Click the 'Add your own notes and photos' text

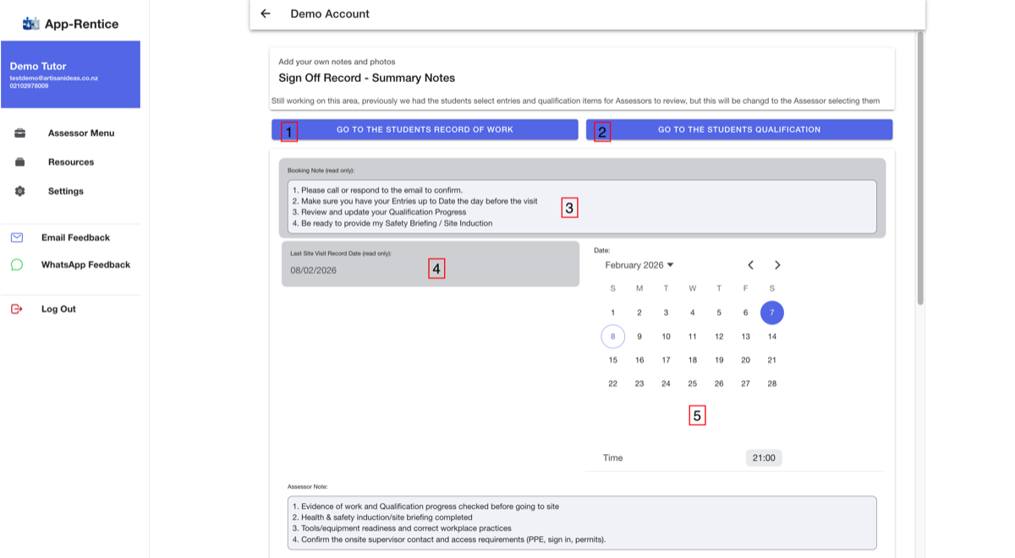(337, 62)
